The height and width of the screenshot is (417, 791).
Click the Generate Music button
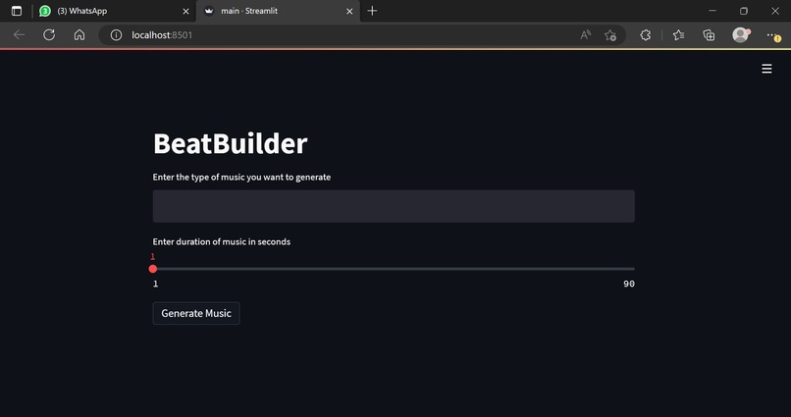(196, 313)
